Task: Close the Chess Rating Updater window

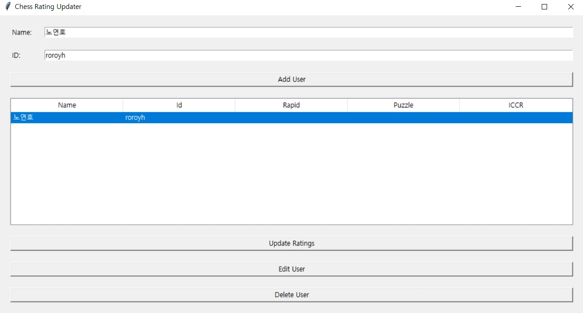Action: (x=570, y=7)
